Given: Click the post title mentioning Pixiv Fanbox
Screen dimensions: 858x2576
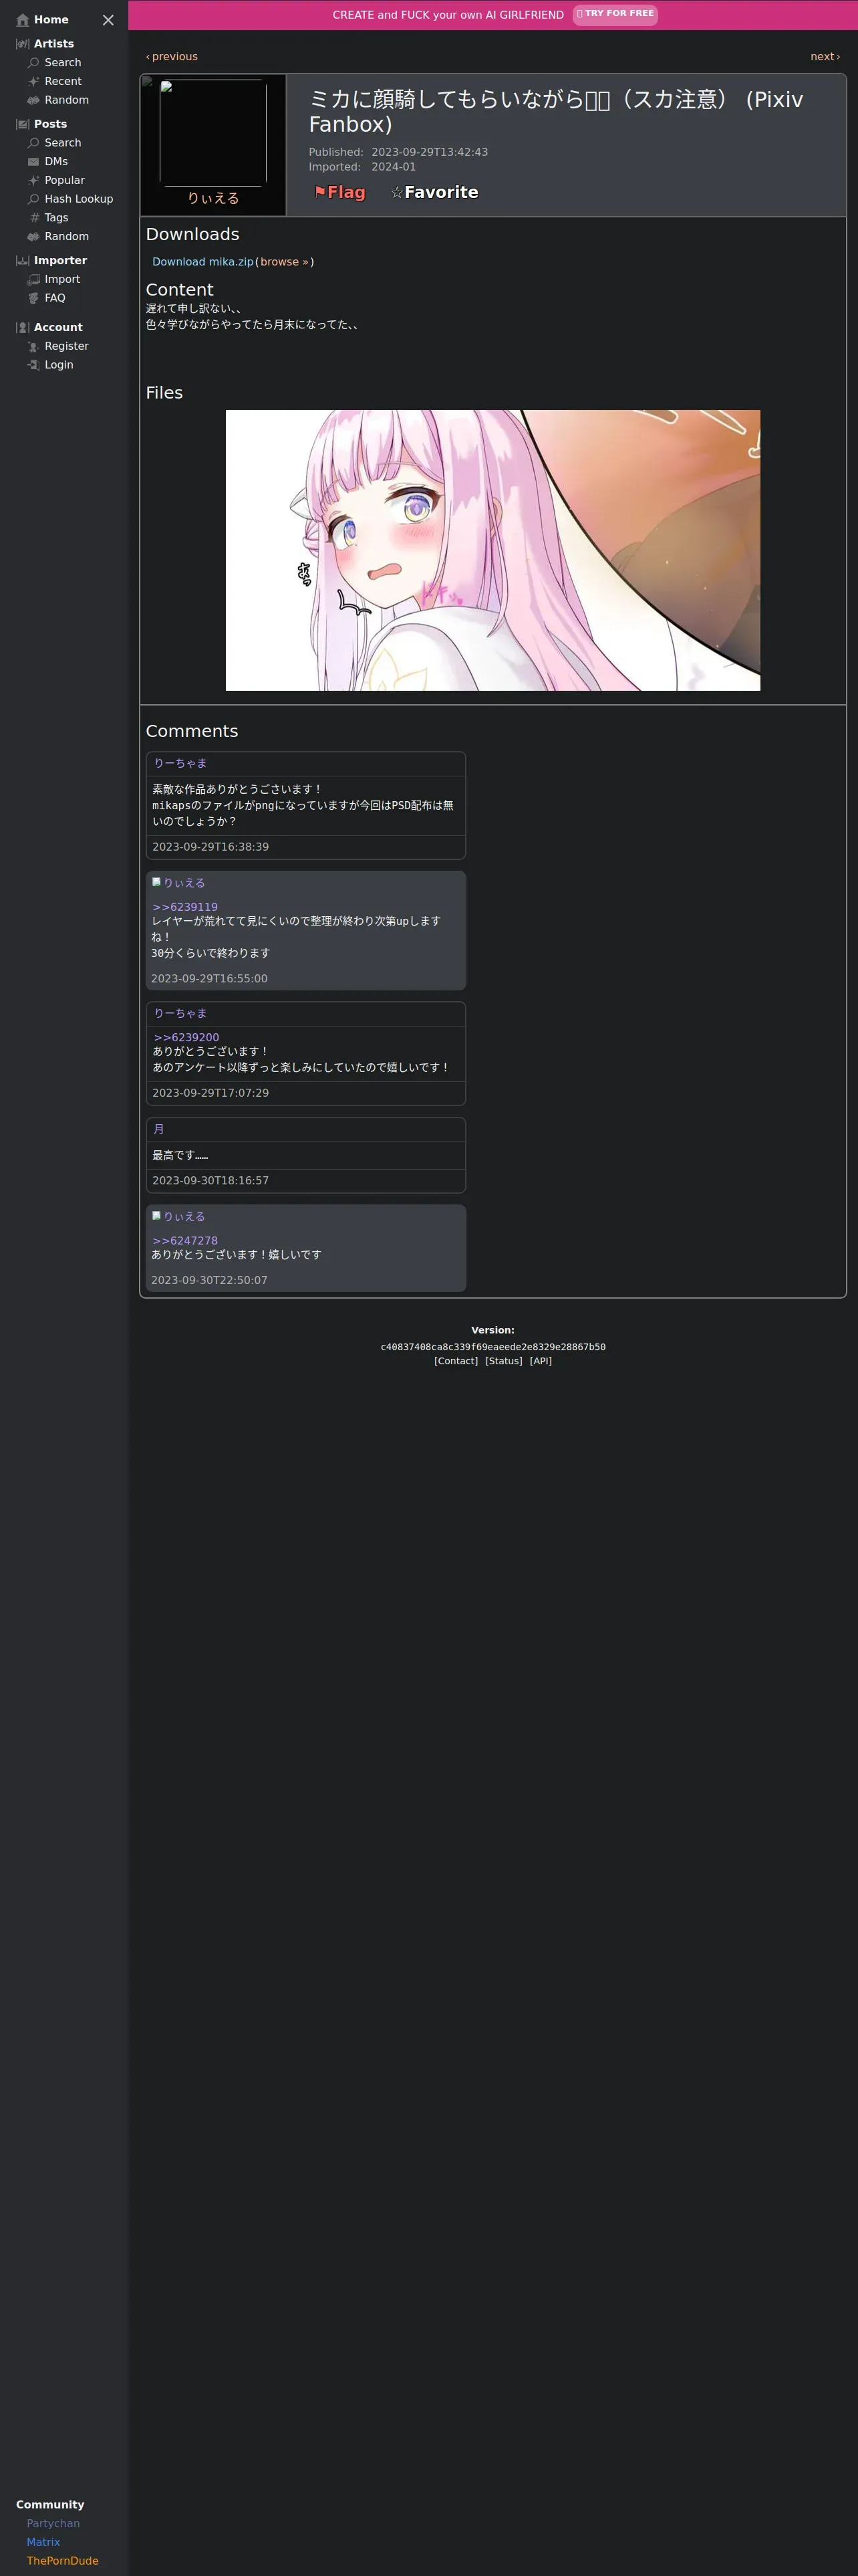Looking at the screenshot, I should (x=557, y=112).
